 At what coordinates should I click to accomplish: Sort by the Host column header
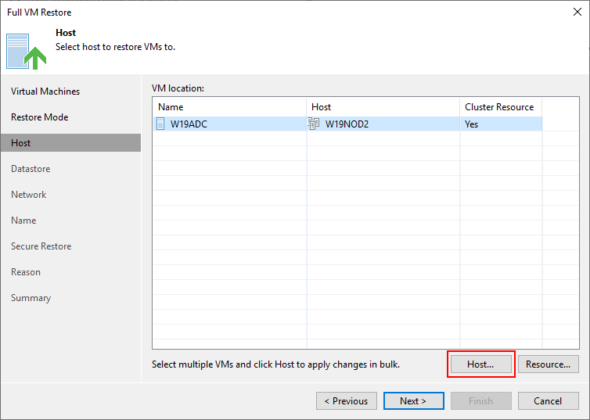[x=383, y=107]
